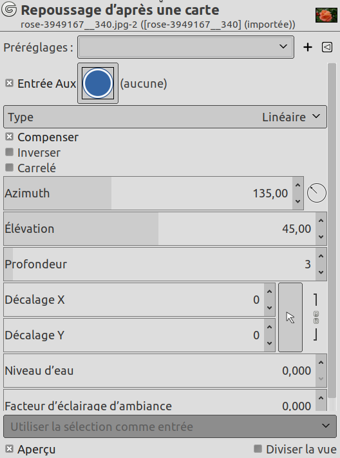Increase Azimuth with up arrow

click(x=297, y=185)
